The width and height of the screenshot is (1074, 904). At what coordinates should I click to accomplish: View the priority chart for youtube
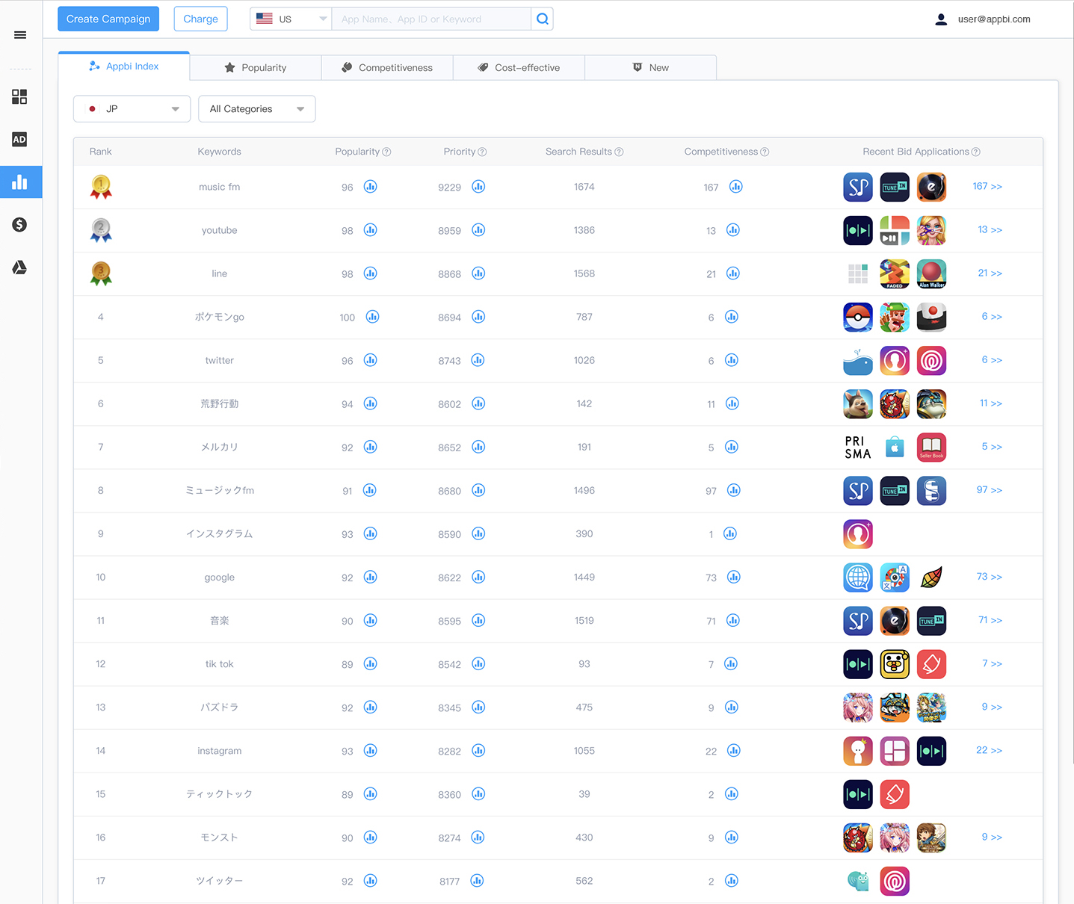[478, 230]
